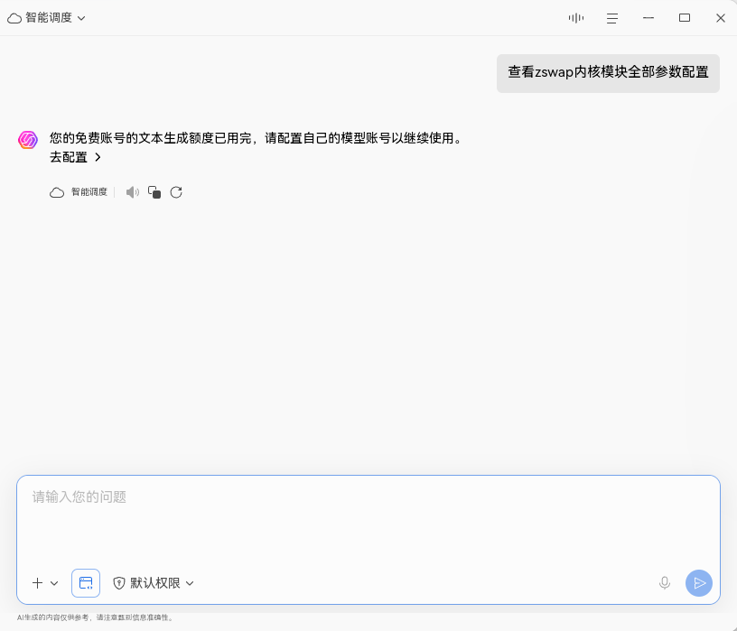The width and height of the screenshot is (737, 631).
Task: Click the AI生成的内容仅供参考 disclaimer text
Action: tap(96, 617)
